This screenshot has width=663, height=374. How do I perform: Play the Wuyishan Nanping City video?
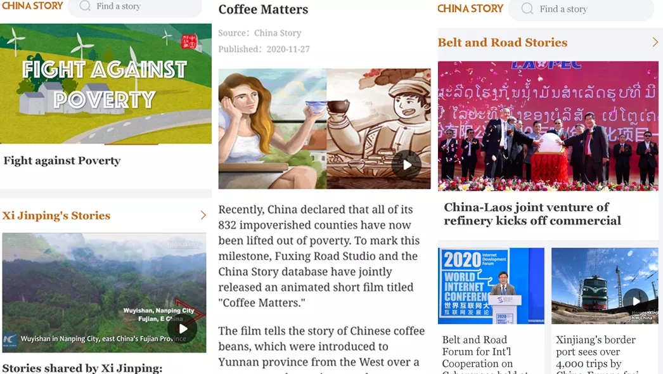click(x=183, y=328)
